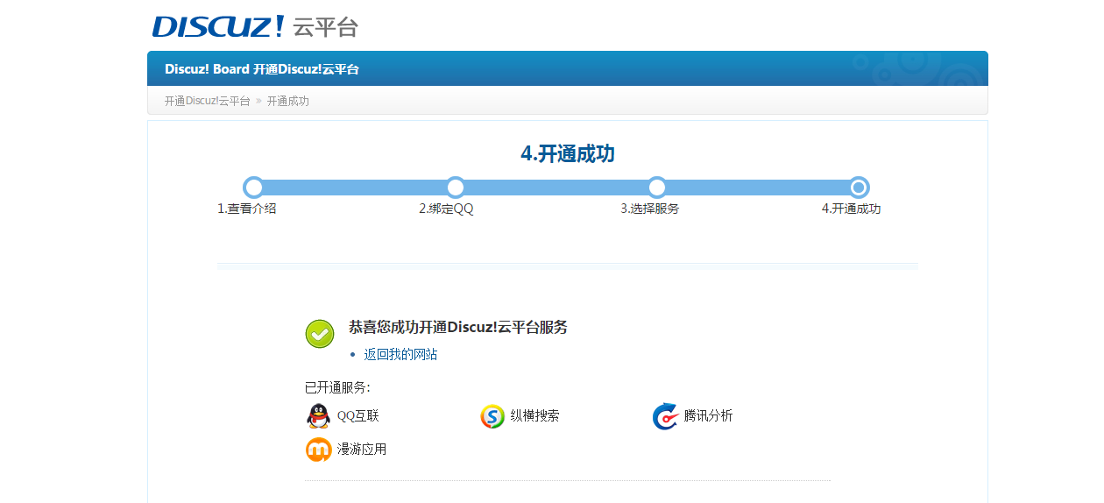Click the QQ互联 penguin icon
Viewport: 1104px width, 503px height.
(x=318, y=416)
